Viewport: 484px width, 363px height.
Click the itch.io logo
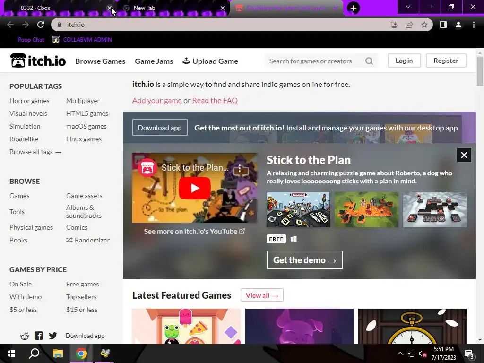38,61
